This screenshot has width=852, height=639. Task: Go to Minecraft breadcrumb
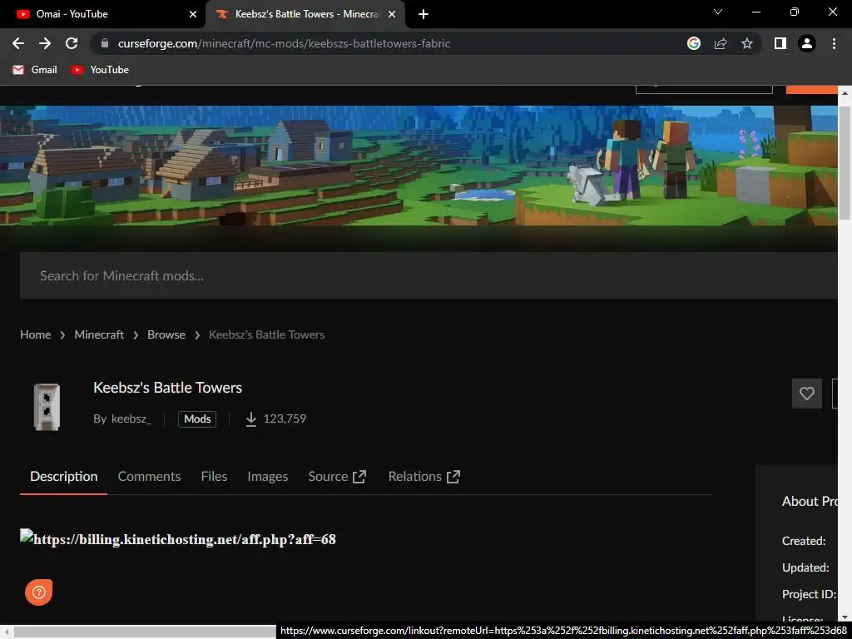(x=99, y=334)
